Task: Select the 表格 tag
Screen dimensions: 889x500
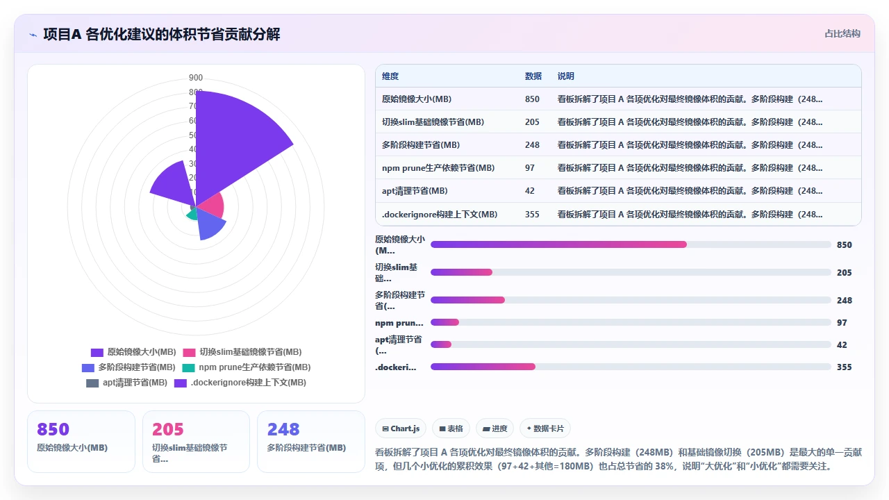Action: (x=451, y=428)
